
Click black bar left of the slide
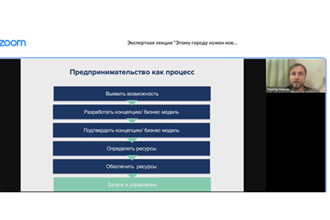click(x=10, y=125)
